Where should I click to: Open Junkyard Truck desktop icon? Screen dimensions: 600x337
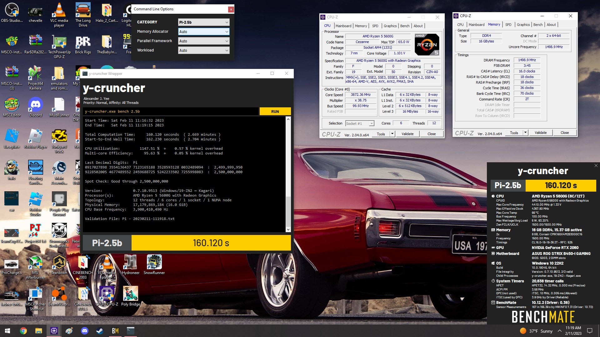(59, 141)
